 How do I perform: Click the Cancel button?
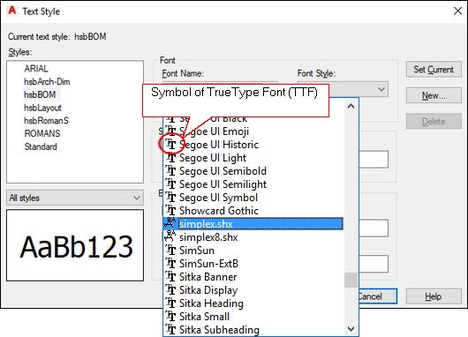pos(378,296)
